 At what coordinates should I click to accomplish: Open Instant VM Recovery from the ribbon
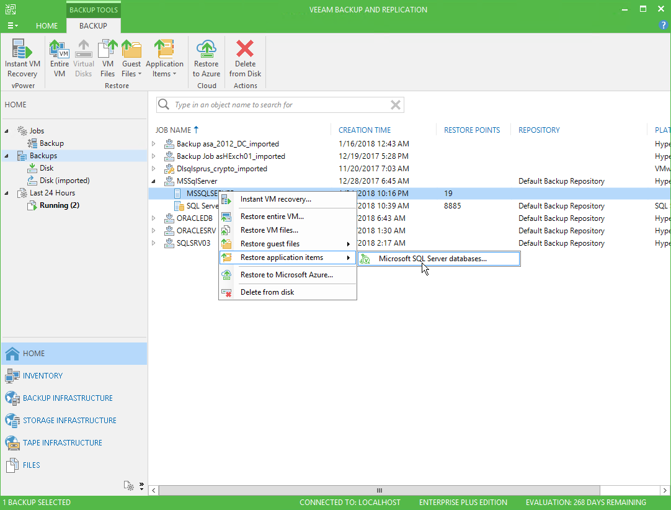22,59
